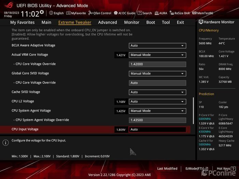Edit CPU System Agent Voltage Override 1.43500
The image size is (239, 179).
pos(157,120)
